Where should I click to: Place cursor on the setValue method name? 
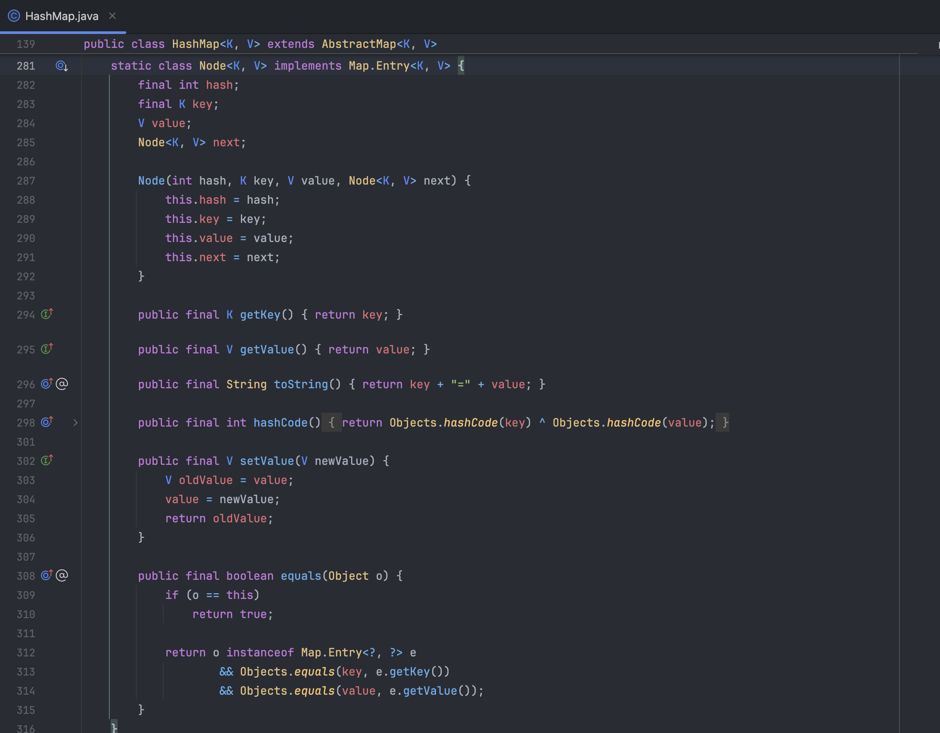pyautogui.click(x=267, y=461)
